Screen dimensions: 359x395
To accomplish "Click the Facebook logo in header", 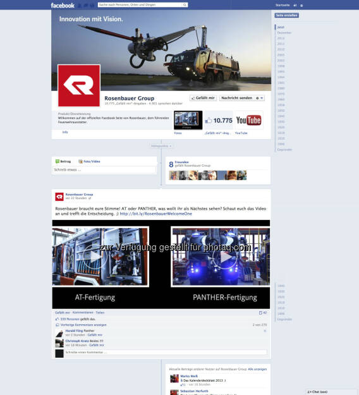I will [x=63, y=5].
